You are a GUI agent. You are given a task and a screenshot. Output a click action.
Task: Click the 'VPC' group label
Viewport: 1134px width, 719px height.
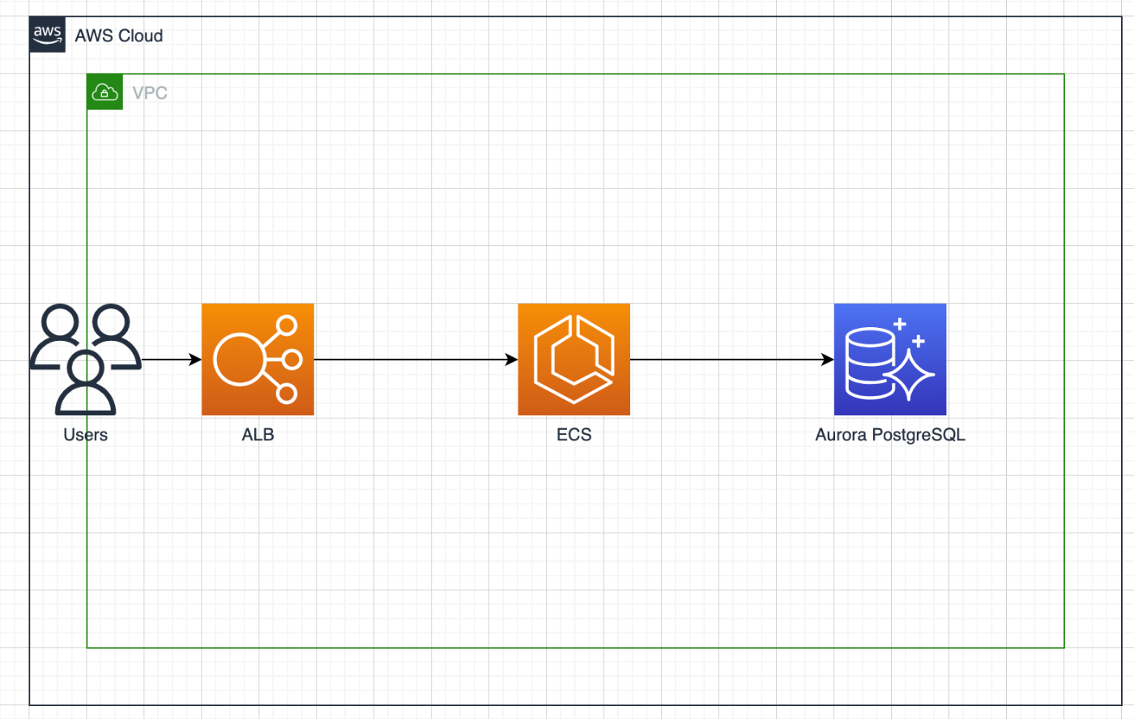pyautogui.click(x=150, y=93)
